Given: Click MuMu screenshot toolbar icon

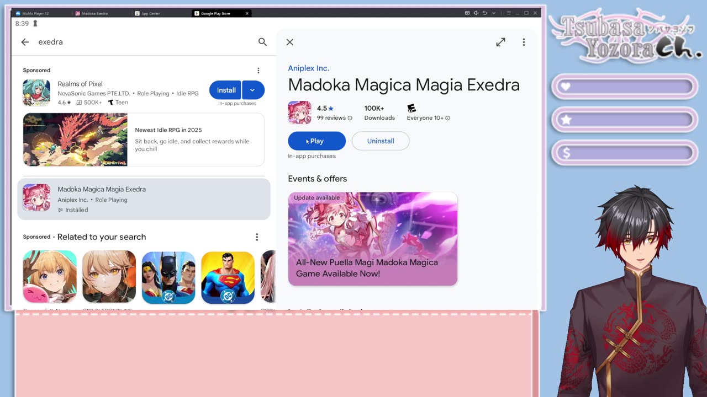Looking at the screenshot, I should pyautogui.click(x=467, y=13).
